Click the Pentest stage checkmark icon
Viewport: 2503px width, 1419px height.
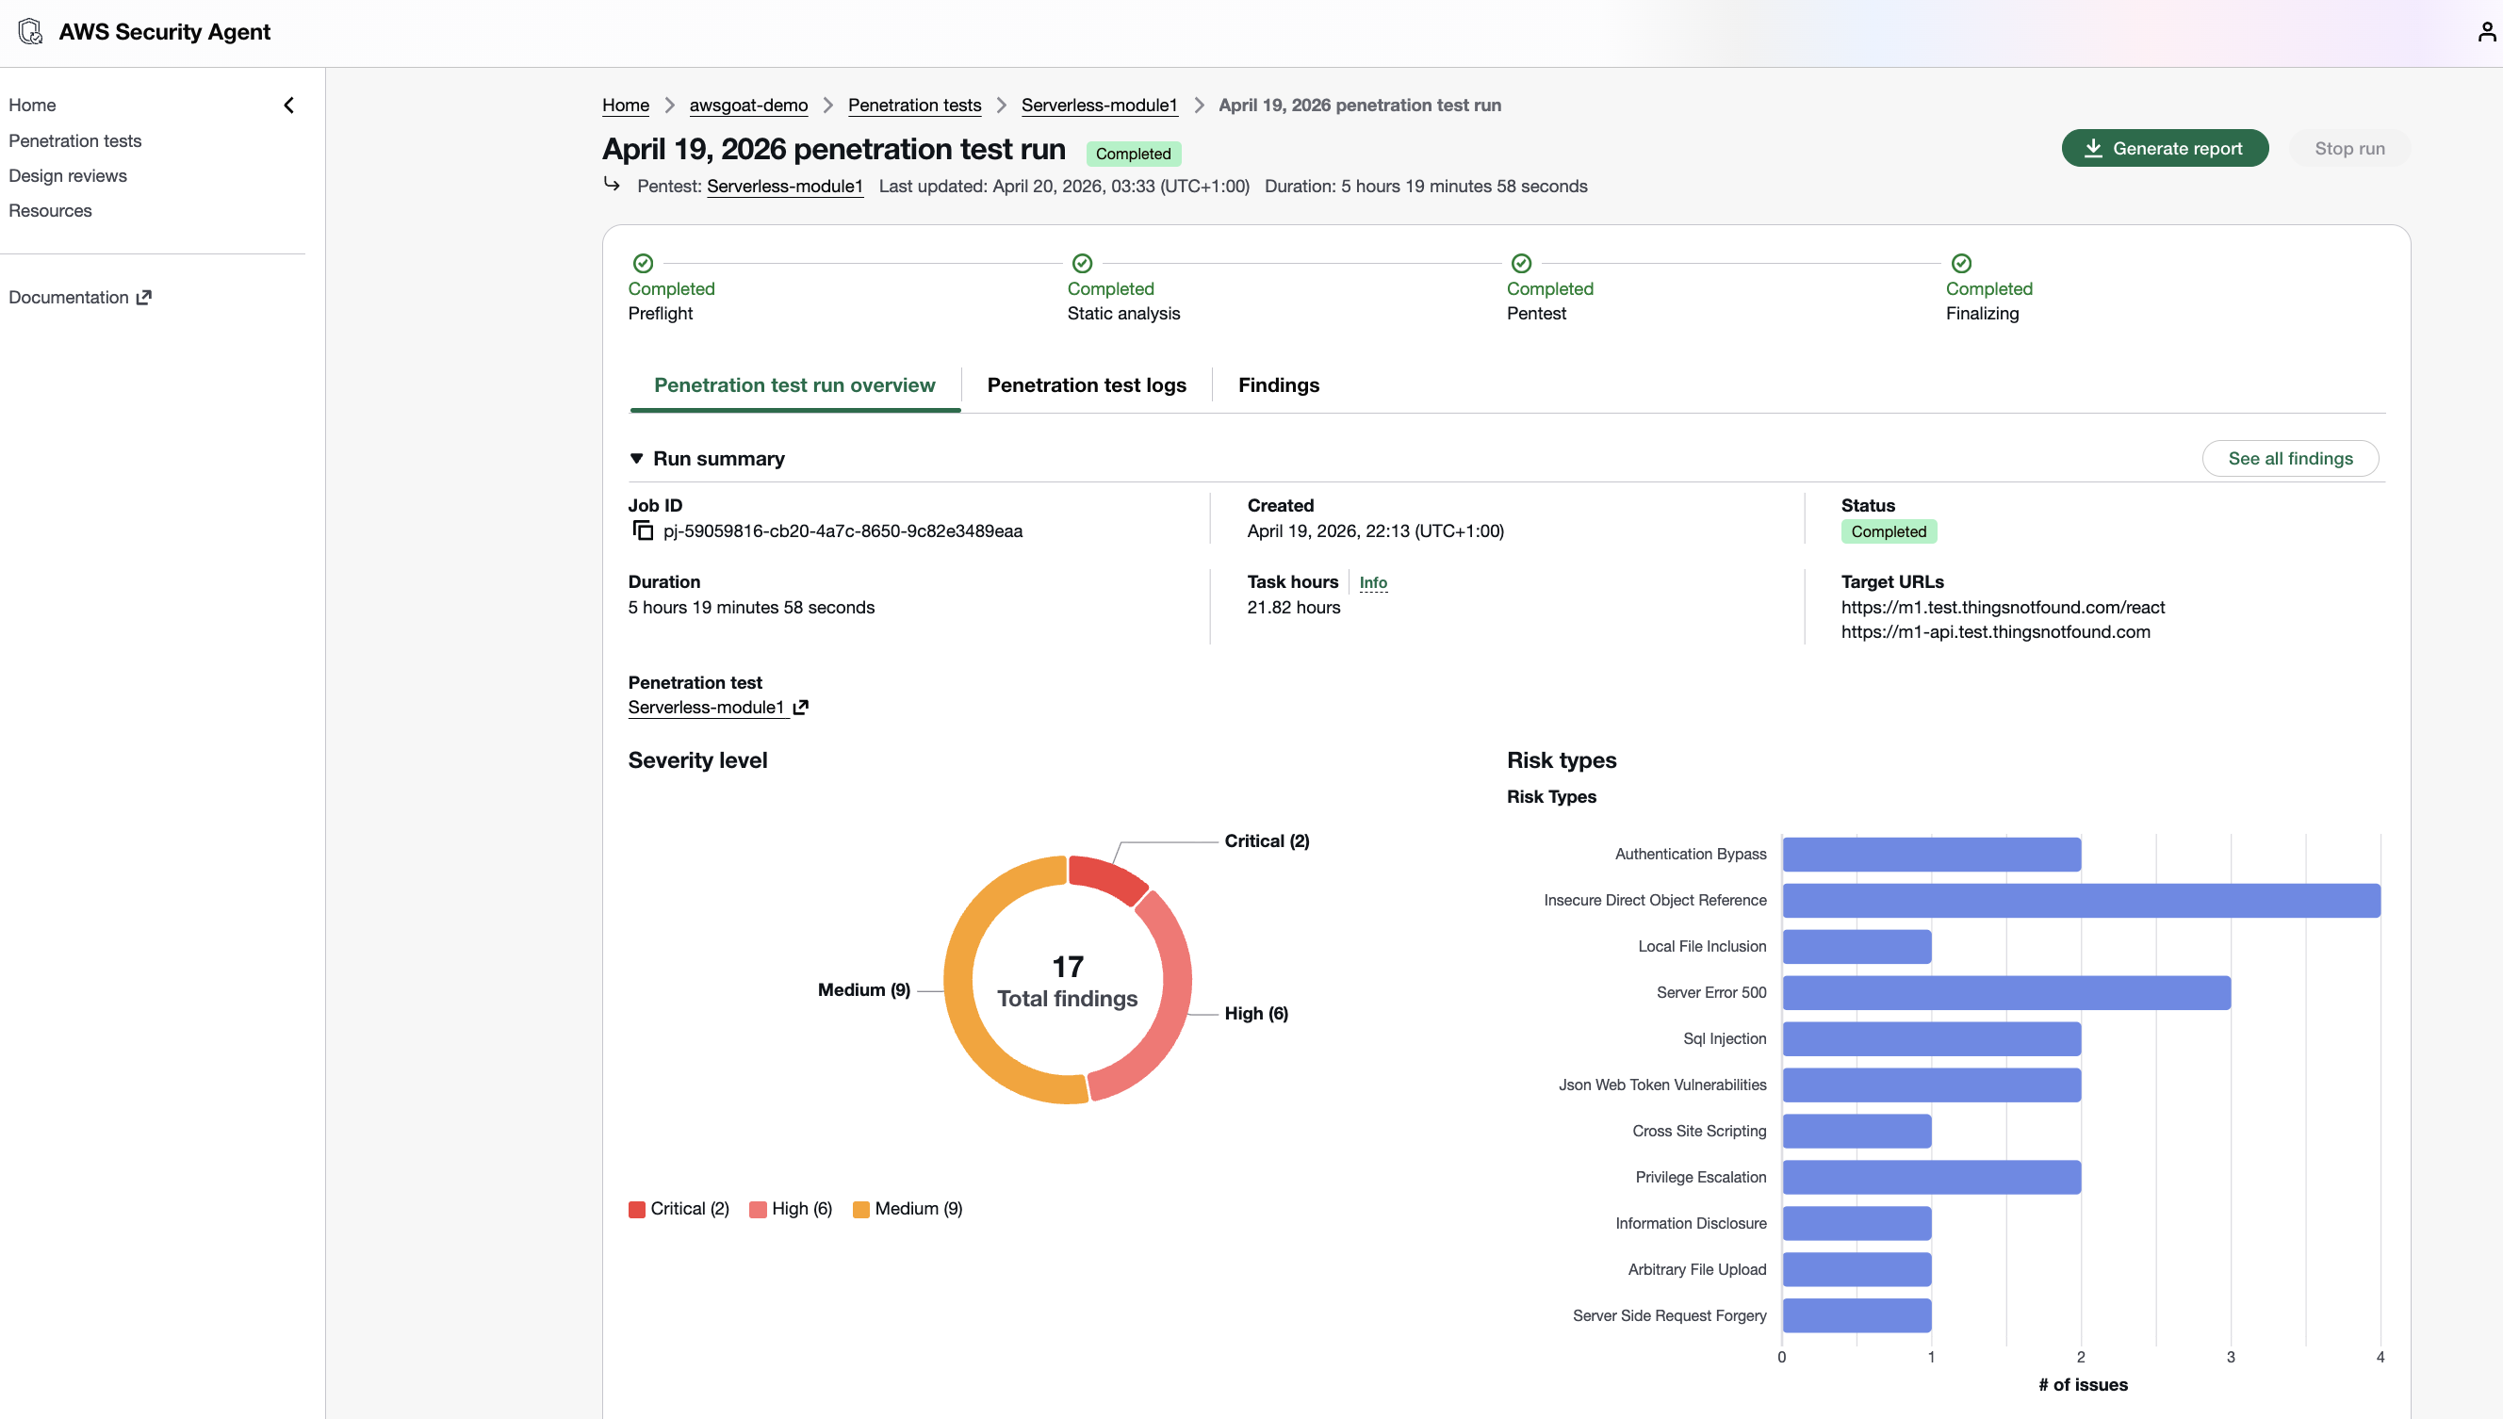pyautogui.click(x=1521, y=263)
